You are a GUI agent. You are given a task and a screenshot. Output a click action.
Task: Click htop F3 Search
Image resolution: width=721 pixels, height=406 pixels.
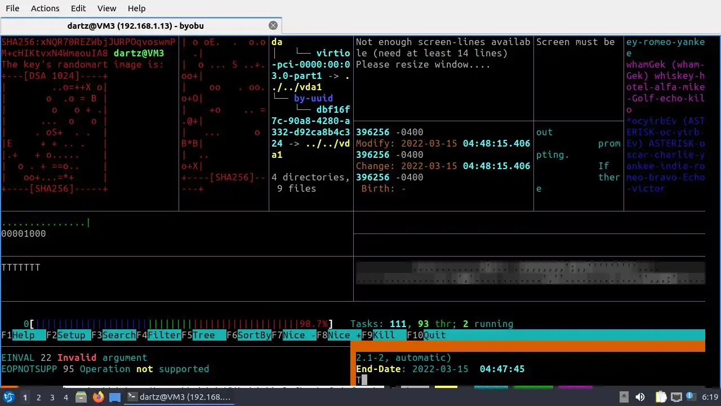coord(114,335)
